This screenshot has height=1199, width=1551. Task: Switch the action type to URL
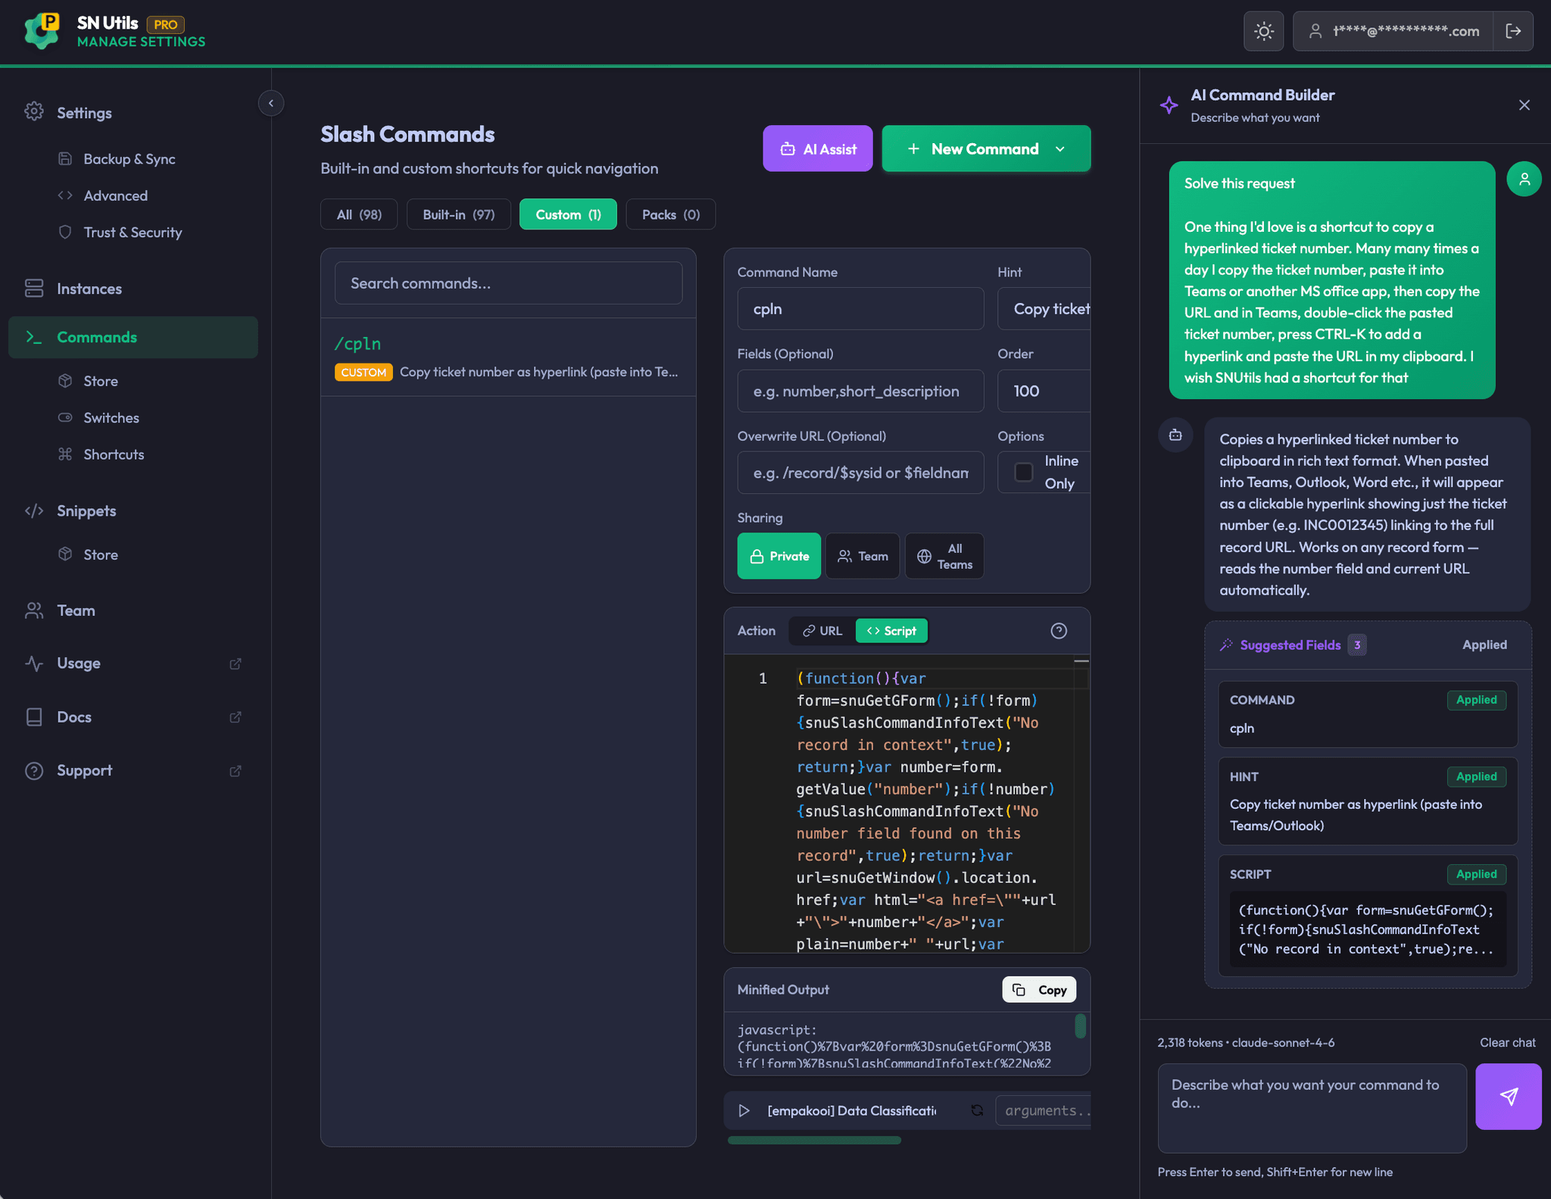click(820, 630)
